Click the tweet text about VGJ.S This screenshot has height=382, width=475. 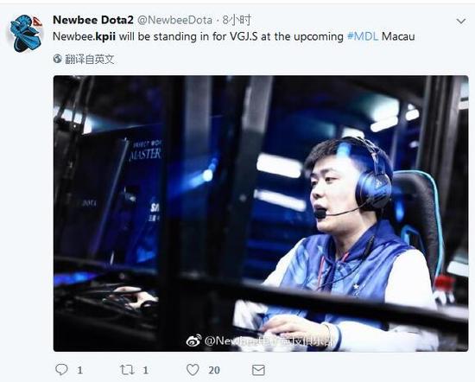233,36
